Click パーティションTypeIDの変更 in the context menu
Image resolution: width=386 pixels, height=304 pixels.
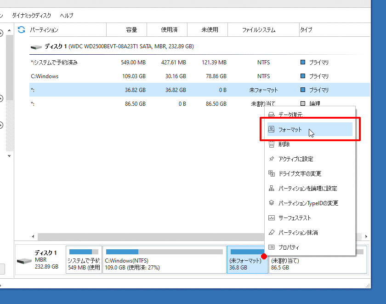pyautogui.click(x=308, y=203)
